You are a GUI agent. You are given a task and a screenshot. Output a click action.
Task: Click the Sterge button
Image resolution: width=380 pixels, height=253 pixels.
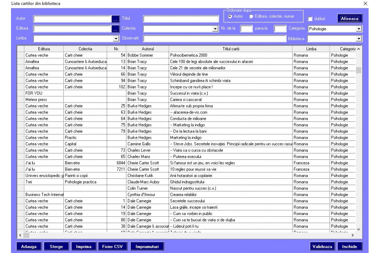click(x=56, y=246)
